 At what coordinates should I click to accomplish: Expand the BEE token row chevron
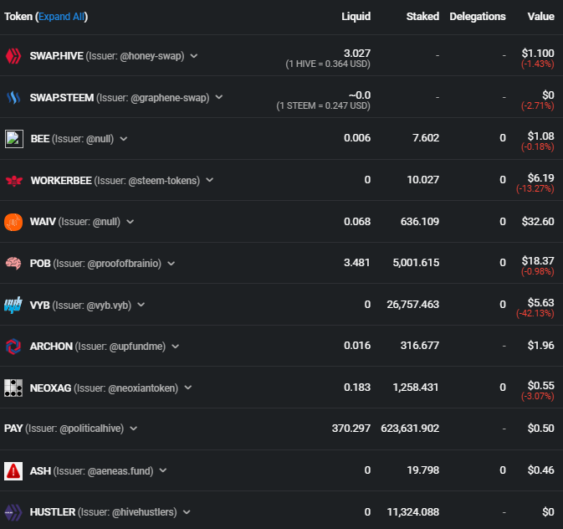[x=124, y=139]
